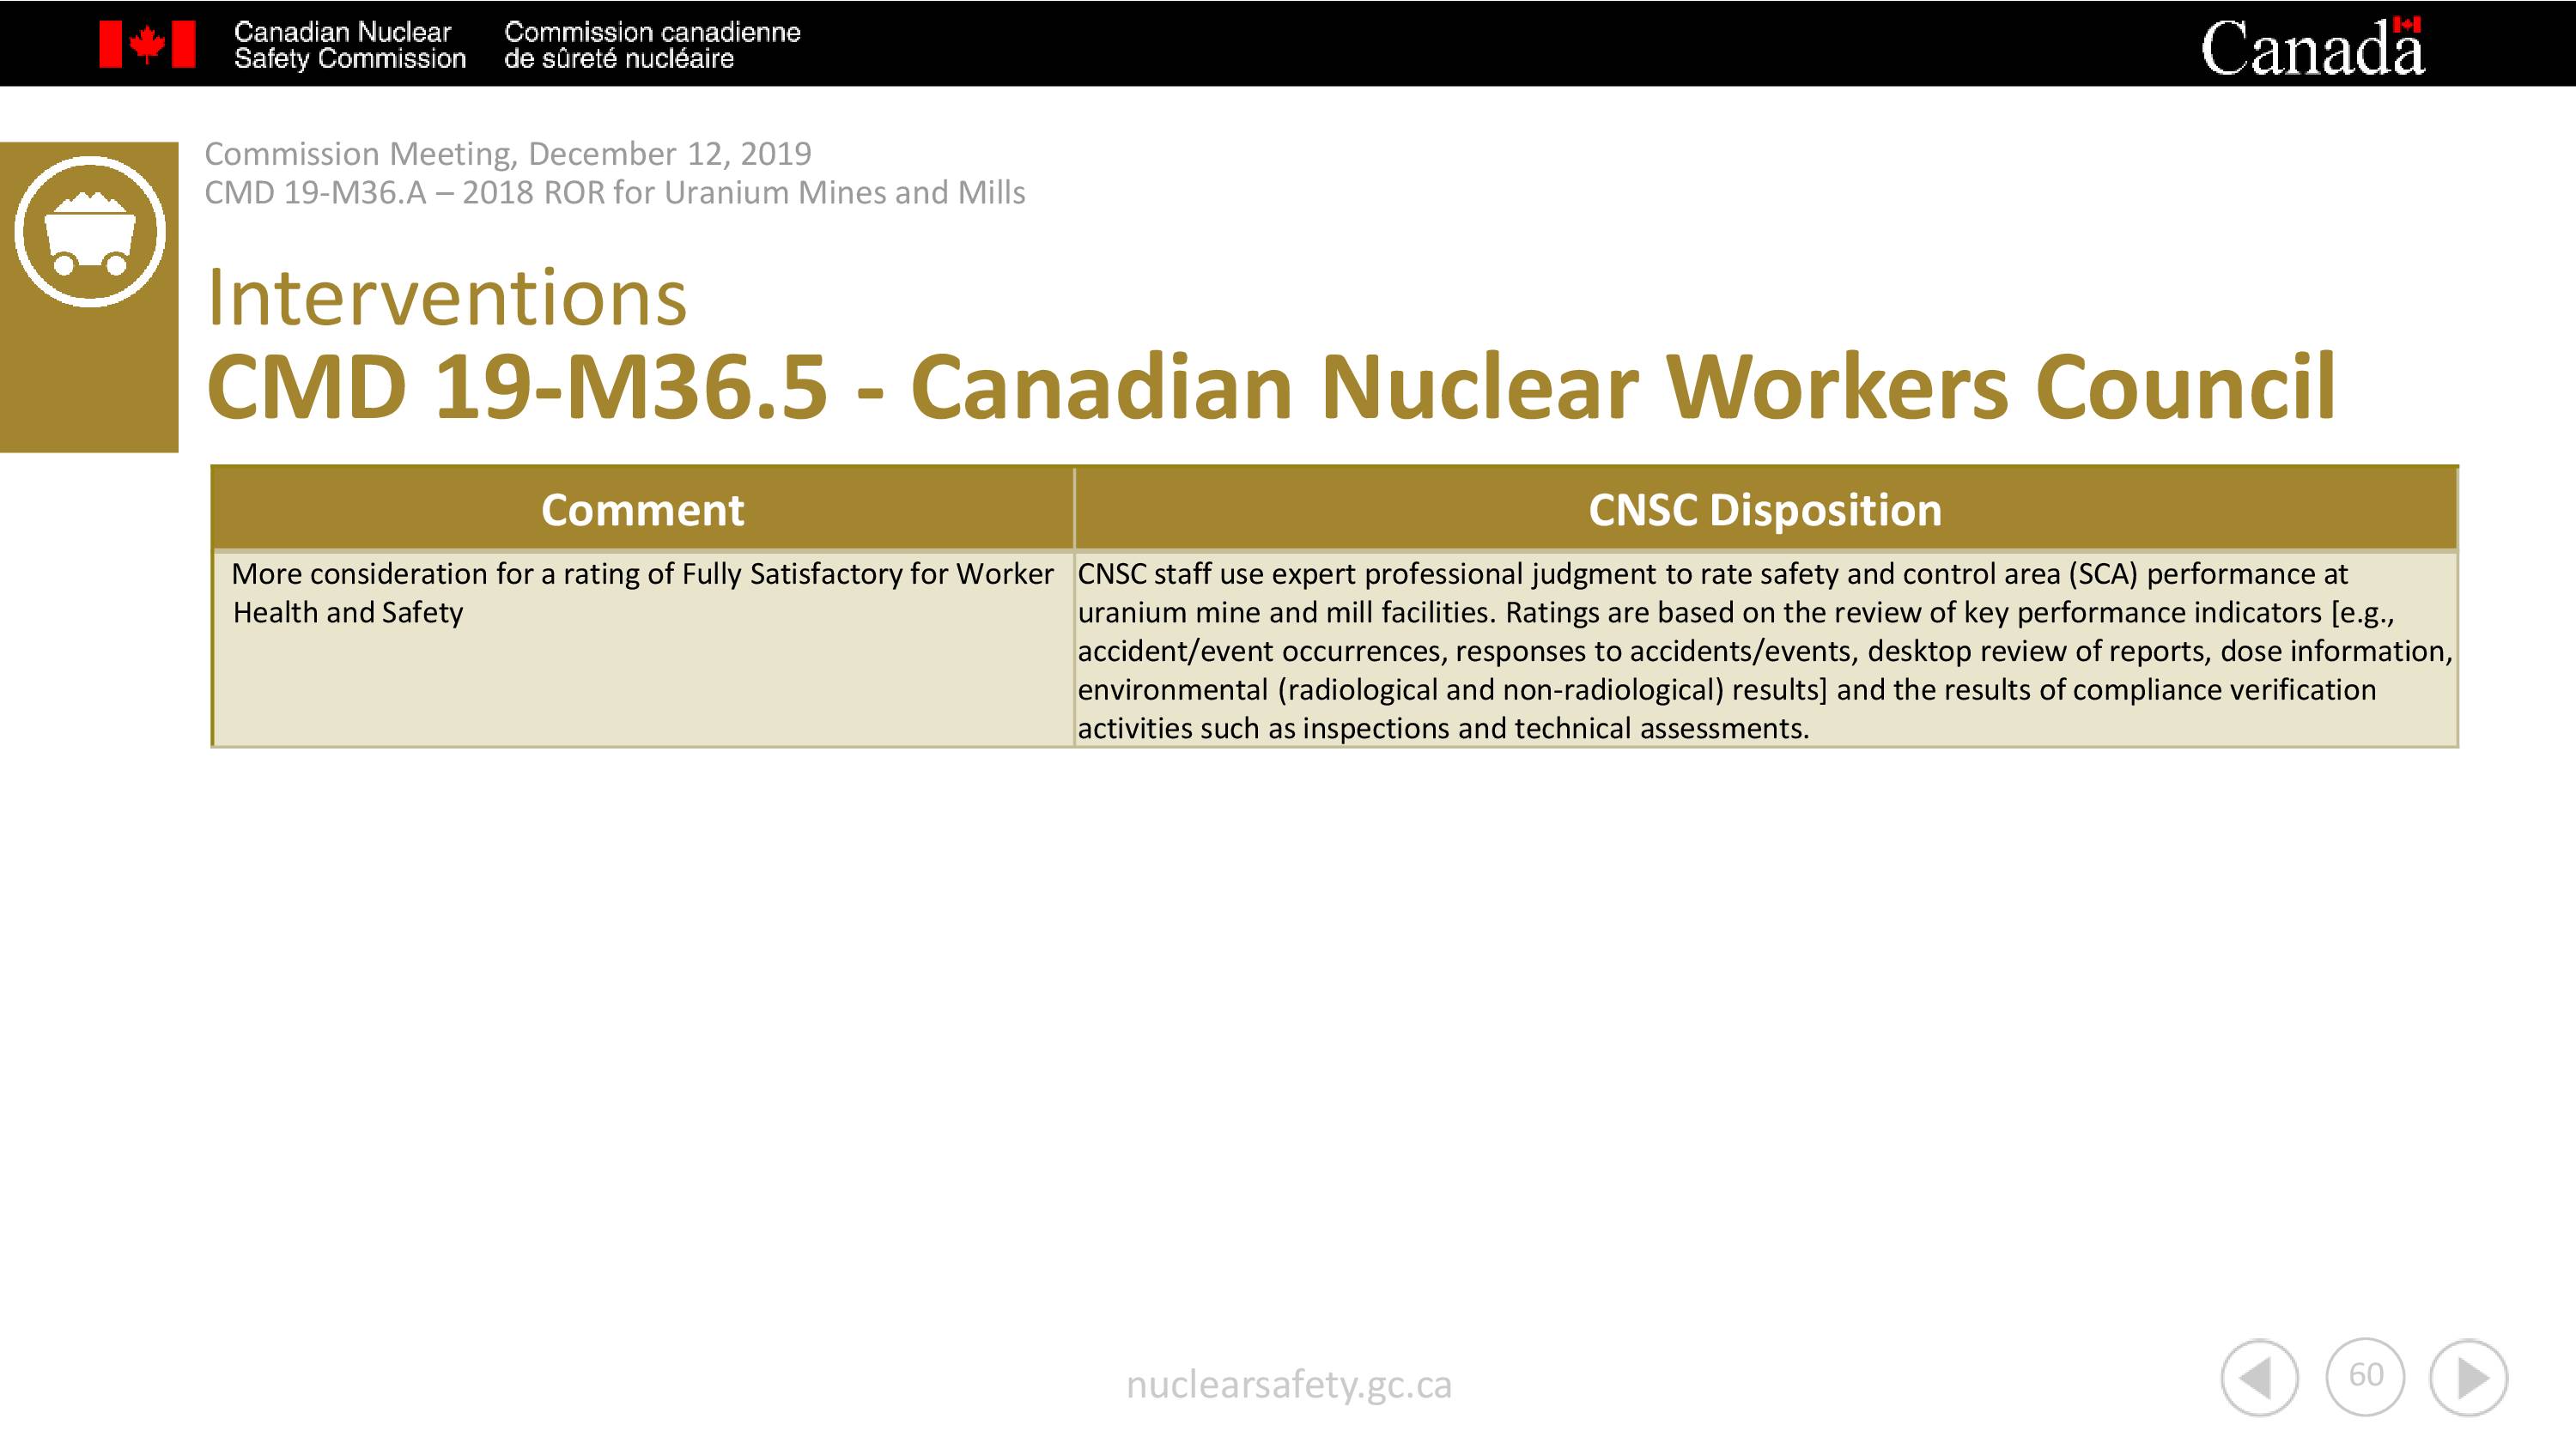
Task: Click 'Commission canadienne de sûreté nucléaire' text
Action: pyautogui.click(x=652, y=45)
